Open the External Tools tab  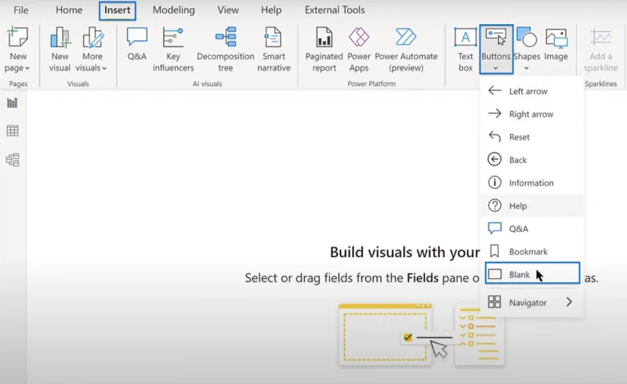coord(335,10)
